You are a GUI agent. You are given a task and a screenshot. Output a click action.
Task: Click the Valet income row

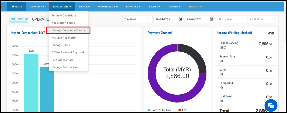(x=246, y=72)
